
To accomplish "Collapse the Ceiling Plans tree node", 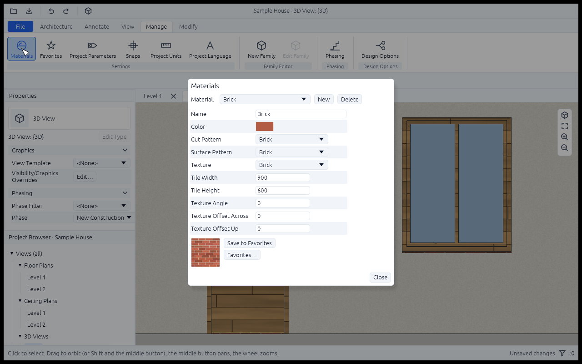I will coord(20,301).
